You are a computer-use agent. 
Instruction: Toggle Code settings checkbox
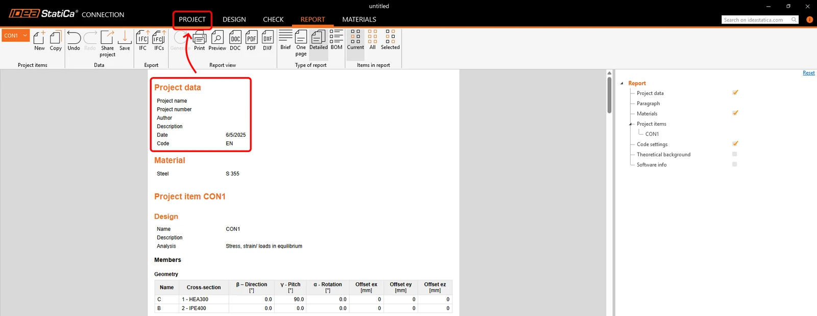(x=735, y=143)
